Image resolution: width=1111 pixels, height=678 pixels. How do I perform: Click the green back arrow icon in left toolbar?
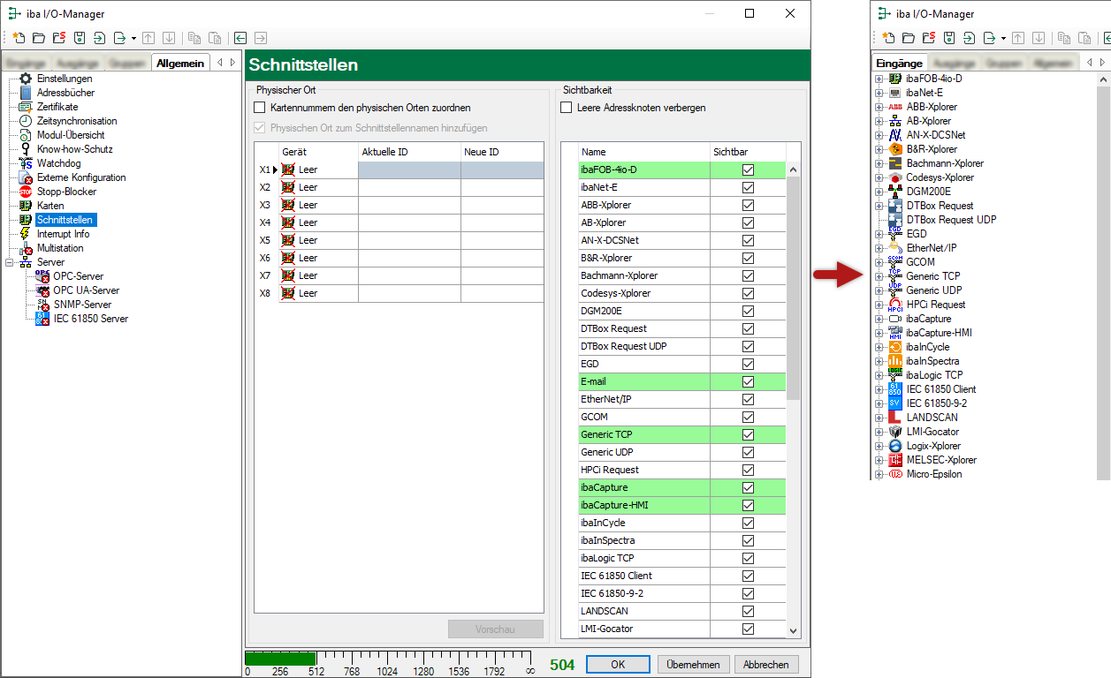pos(240,38)
